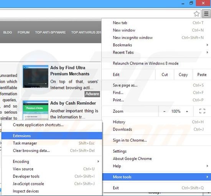Select Relaunch Chrome in Windows 8 mode
The width and height of the screenshot is (211, 196).
click(x=157, y=63)
